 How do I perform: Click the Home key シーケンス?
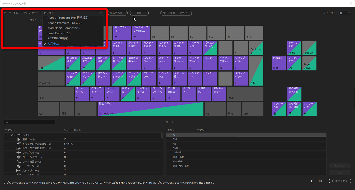coord(294,48)
